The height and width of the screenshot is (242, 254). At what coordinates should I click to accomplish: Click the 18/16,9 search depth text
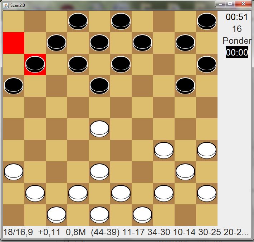pyautogui.click(x=18, y=232)
